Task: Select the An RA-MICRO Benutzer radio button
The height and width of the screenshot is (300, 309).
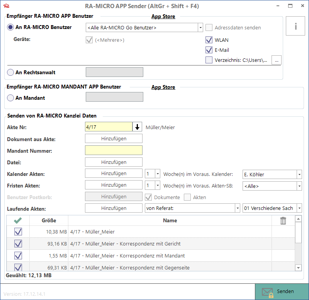Action: point(10,27)
